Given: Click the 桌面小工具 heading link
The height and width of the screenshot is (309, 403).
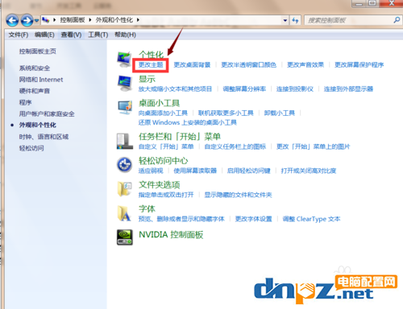Looking at the screenshot, I should click(x=160, y=103).
